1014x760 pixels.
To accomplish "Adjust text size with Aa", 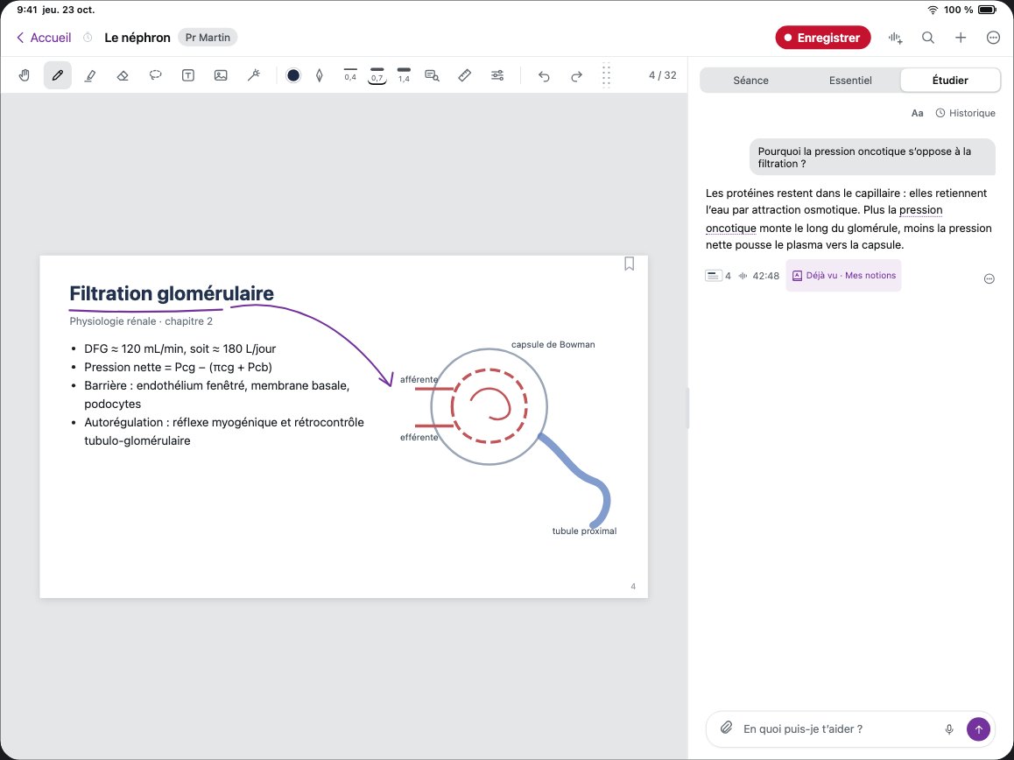I will pos(917,113).
